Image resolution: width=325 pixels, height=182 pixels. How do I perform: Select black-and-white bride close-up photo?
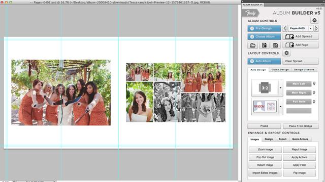pos(167,102)
